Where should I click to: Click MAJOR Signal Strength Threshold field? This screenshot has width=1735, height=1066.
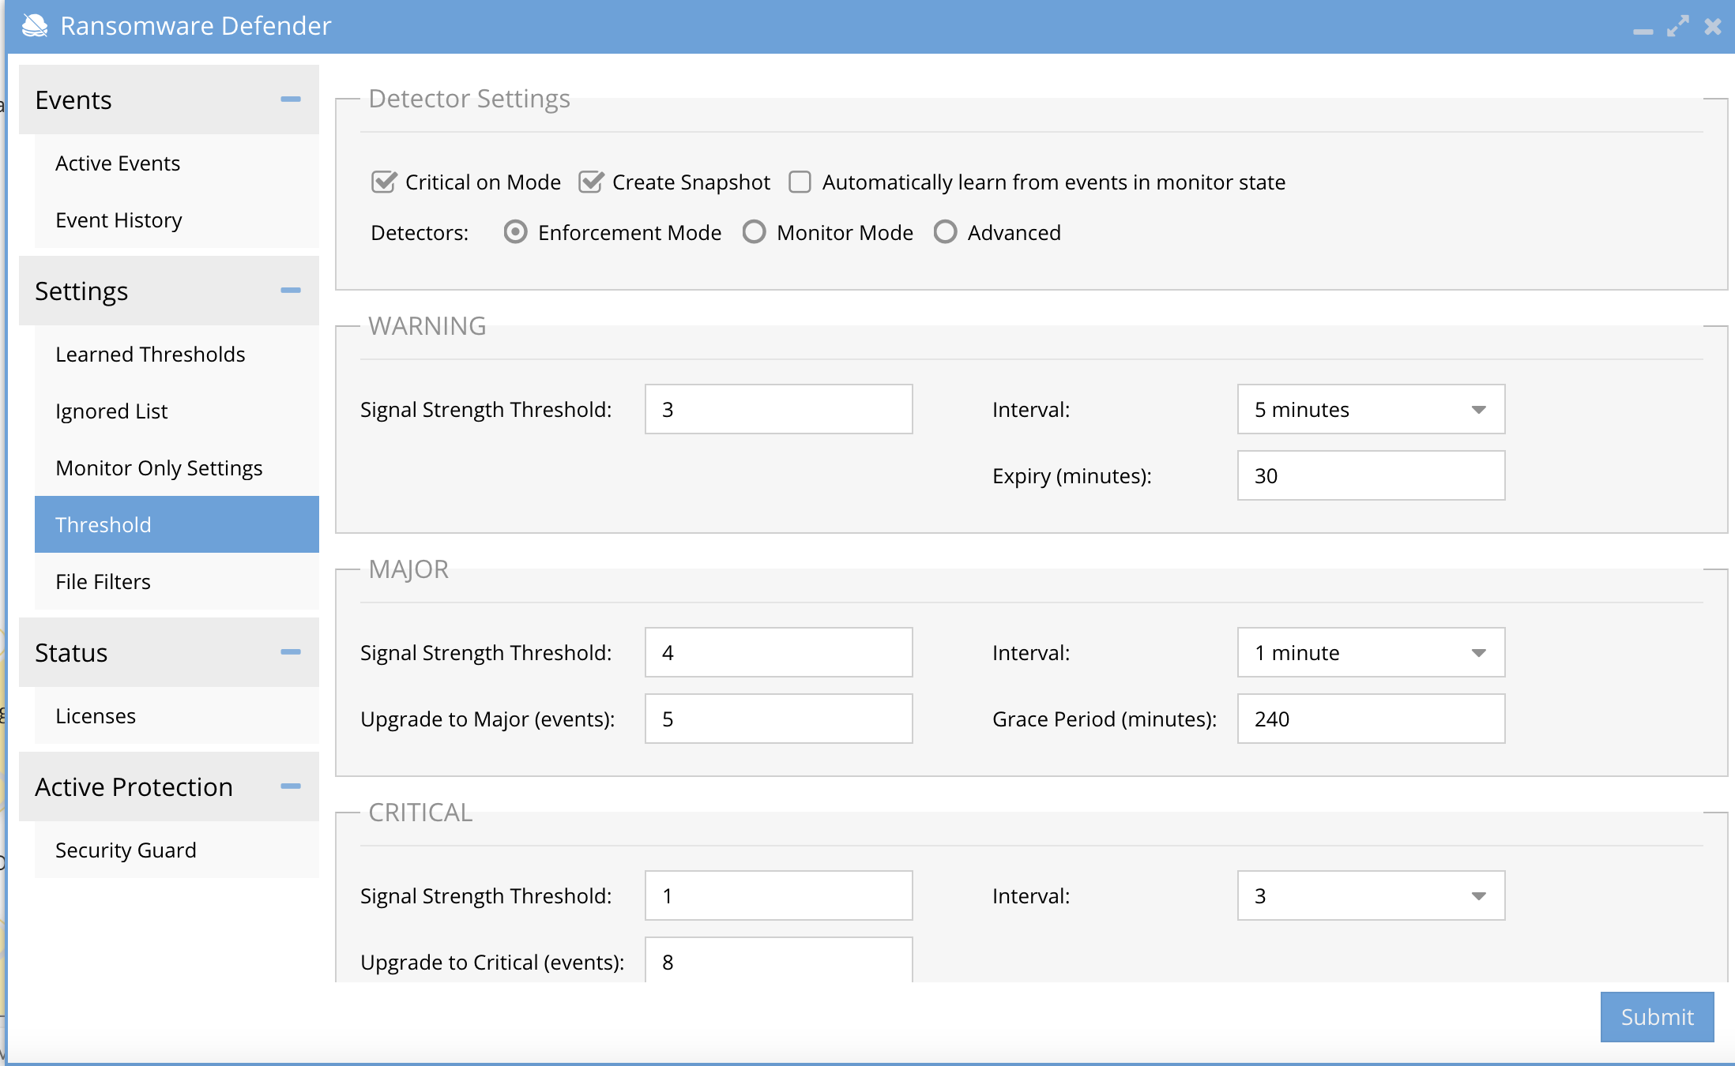779,652
